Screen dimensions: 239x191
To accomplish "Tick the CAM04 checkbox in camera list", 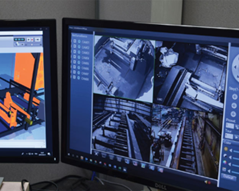I will [75, 57].
